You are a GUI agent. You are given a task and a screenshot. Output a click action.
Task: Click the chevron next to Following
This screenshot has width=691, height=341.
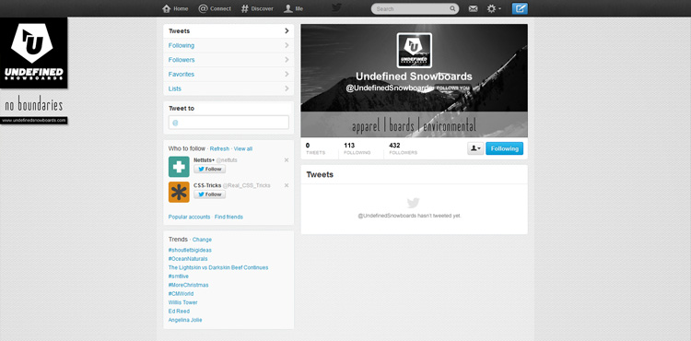point(287,45)
